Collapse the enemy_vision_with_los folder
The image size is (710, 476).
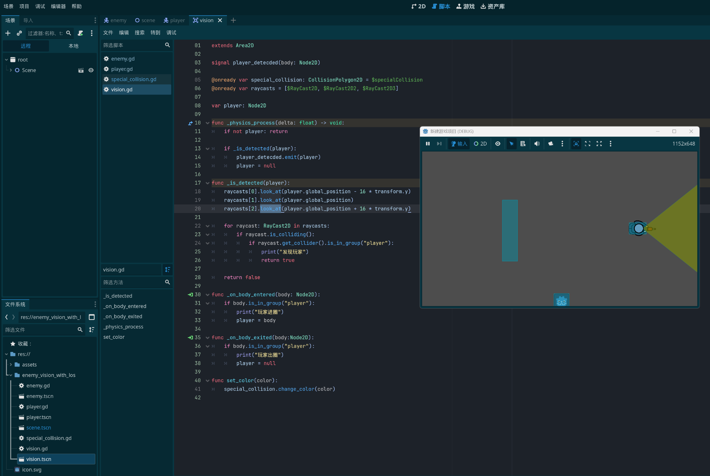click(x=11, y=375)
